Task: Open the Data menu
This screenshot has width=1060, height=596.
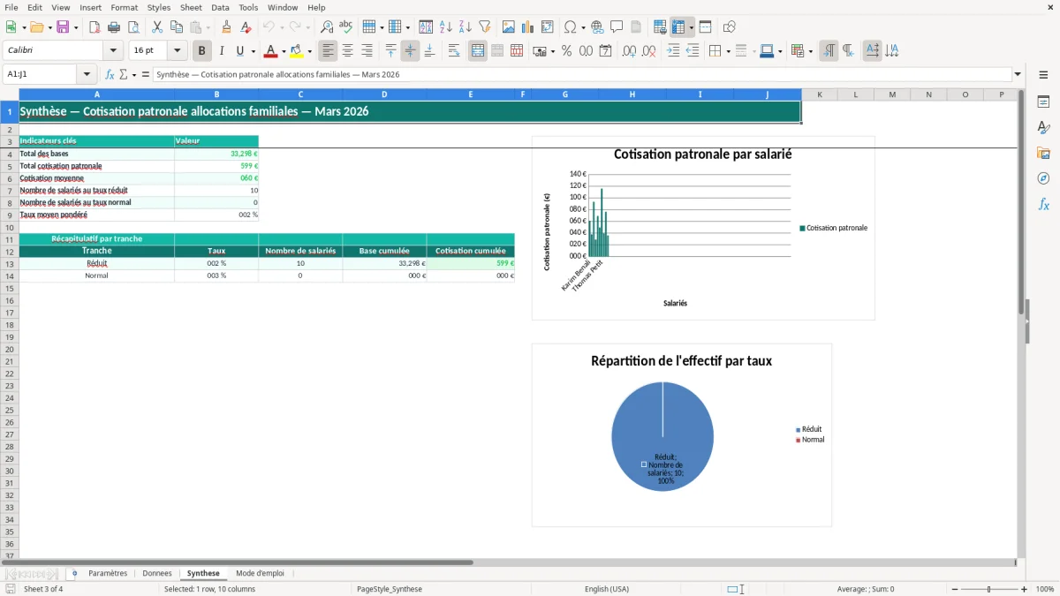Action: (221, 7)
